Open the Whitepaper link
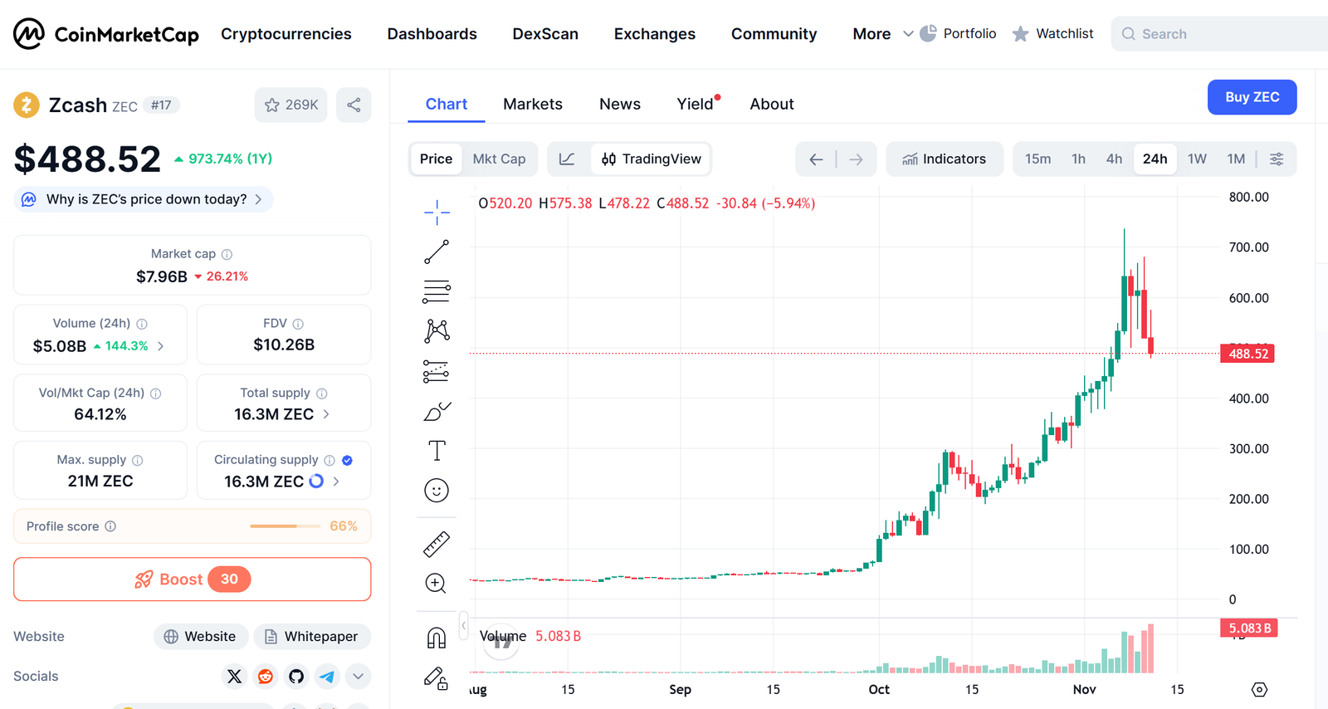The image size is (1328, 709). point(312,637)
